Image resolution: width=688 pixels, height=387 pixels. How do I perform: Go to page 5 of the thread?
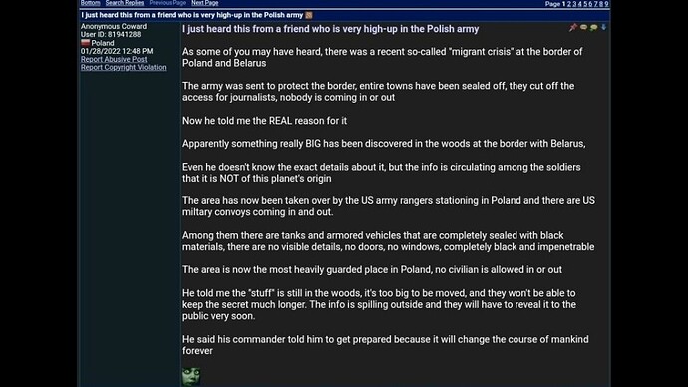tap(585, 4)
